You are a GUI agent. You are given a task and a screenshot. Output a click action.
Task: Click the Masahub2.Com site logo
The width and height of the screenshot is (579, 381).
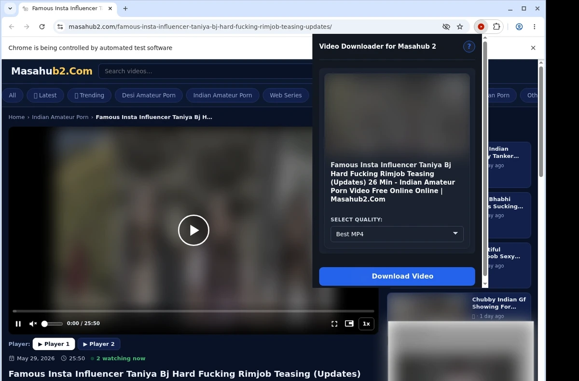click(52, 71)
